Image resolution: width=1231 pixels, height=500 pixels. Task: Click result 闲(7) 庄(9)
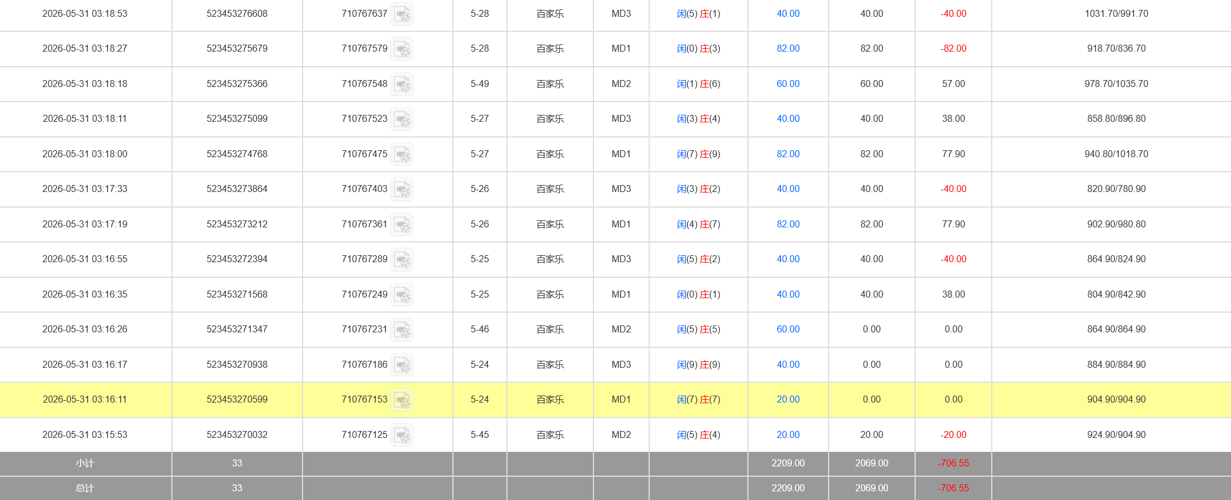(699, 154)
